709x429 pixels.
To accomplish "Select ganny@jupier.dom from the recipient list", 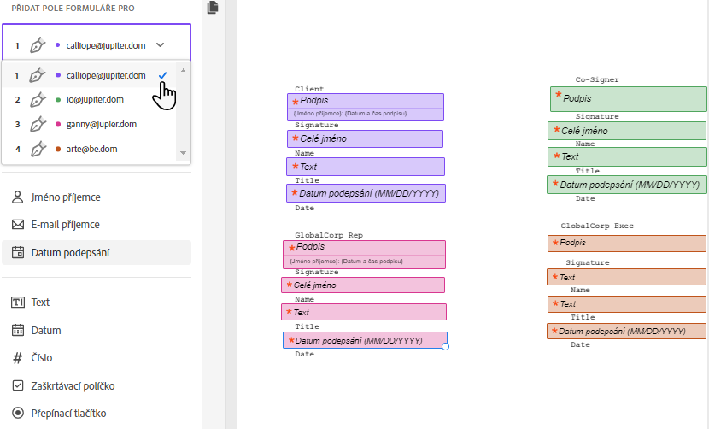I will (101, 125).
